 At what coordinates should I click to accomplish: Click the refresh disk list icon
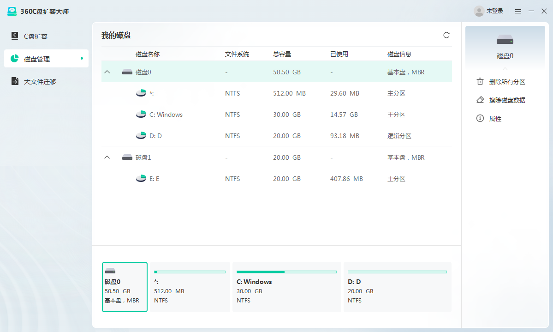click(446, 35)
